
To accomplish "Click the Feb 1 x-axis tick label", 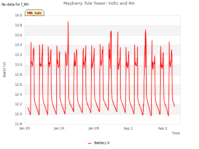I will pos(128,129).
